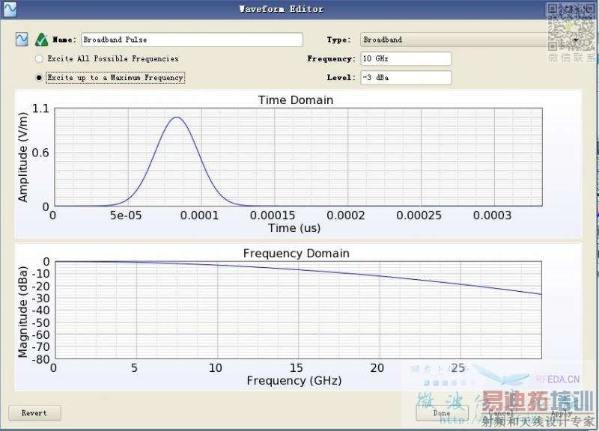Click the Time (us) axis label
Viewport: 599px width, 431px height.
[x=294, y=228]
